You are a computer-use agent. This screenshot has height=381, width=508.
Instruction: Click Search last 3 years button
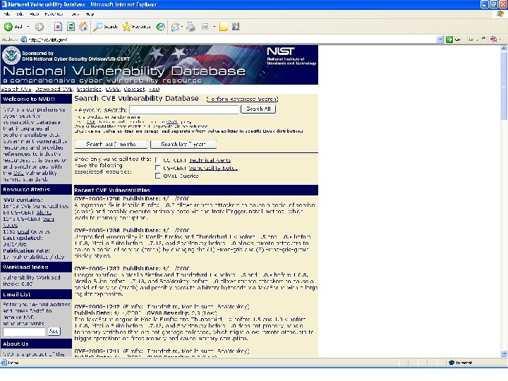coord(183,144)
